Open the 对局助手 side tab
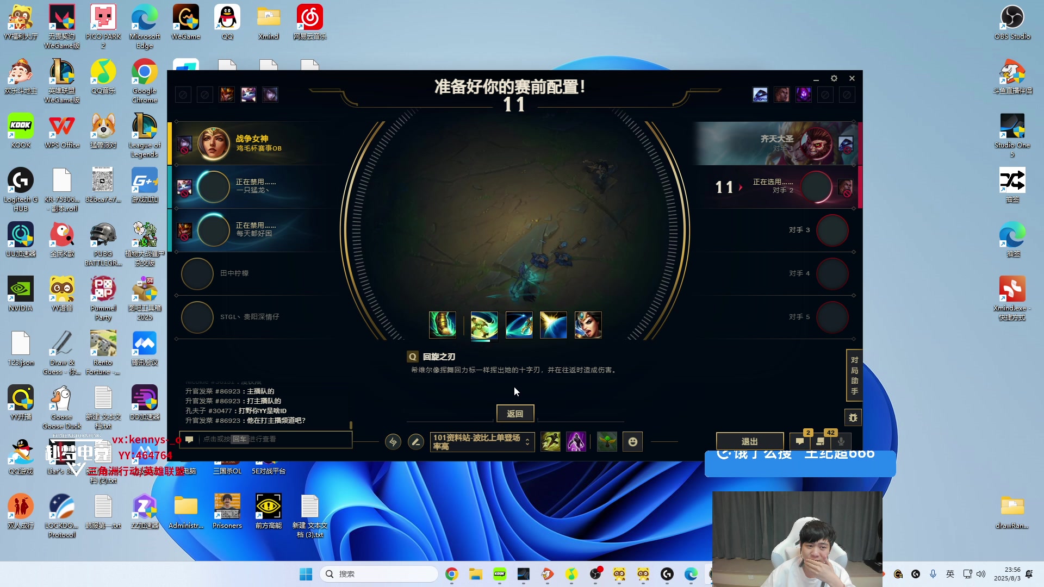Image resolution: width=1044 pixels, height=587 pixels. click(854, 376)
